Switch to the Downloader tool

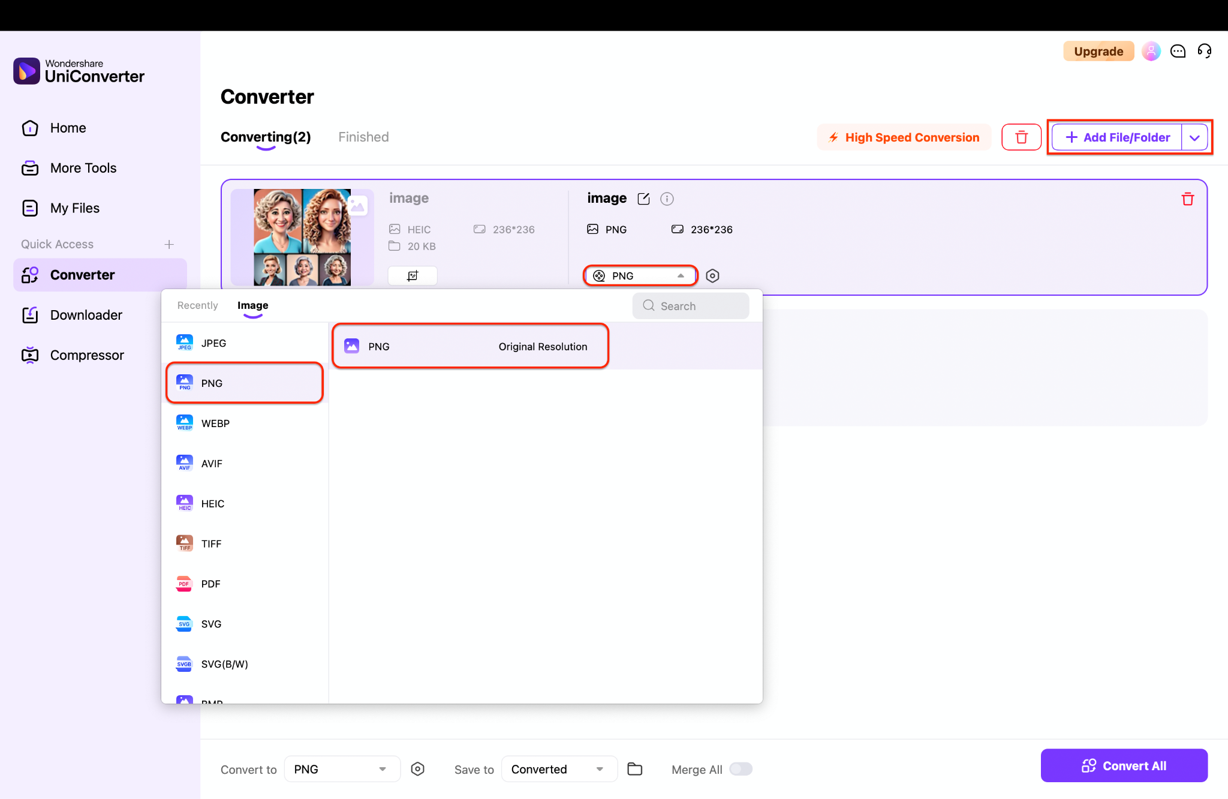point(86,314)
